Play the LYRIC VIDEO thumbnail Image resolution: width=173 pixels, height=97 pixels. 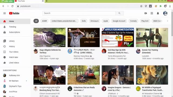pyautogui.click(x=84, y=37)
